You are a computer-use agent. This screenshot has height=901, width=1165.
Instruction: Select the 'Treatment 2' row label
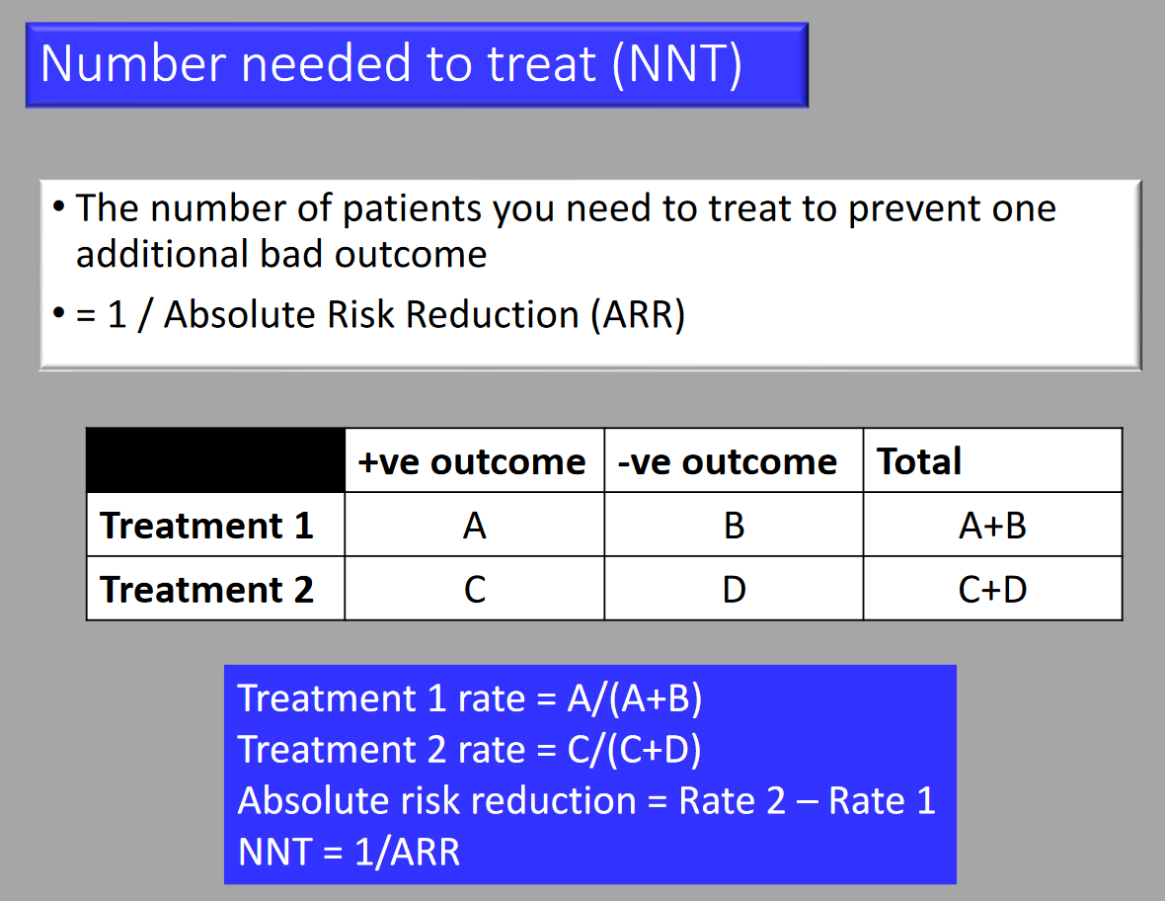pos(215,588)
